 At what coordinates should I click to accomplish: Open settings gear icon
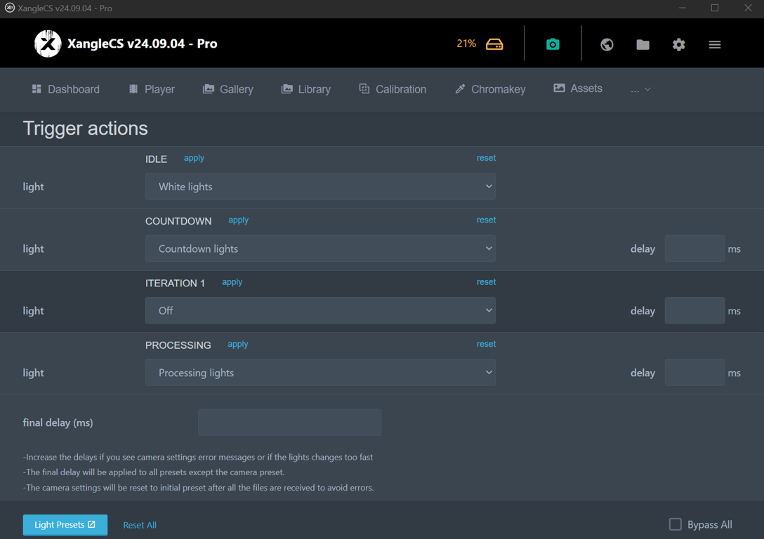(x=679, y=45)
